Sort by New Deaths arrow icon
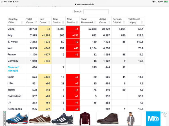Screen dimensions: 169x126 pos(77,22)
